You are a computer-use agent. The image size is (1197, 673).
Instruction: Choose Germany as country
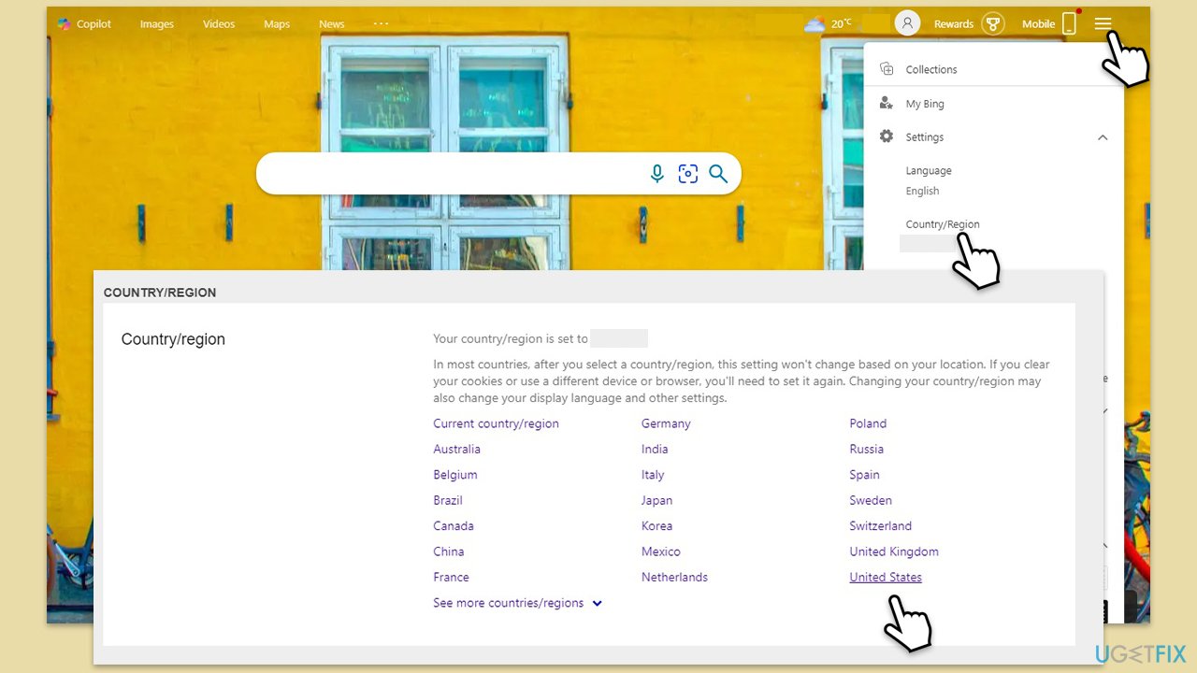pos(666,423)
